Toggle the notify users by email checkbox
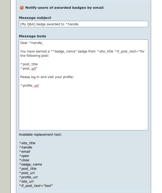Screen dimensions: 162x193 22,8
